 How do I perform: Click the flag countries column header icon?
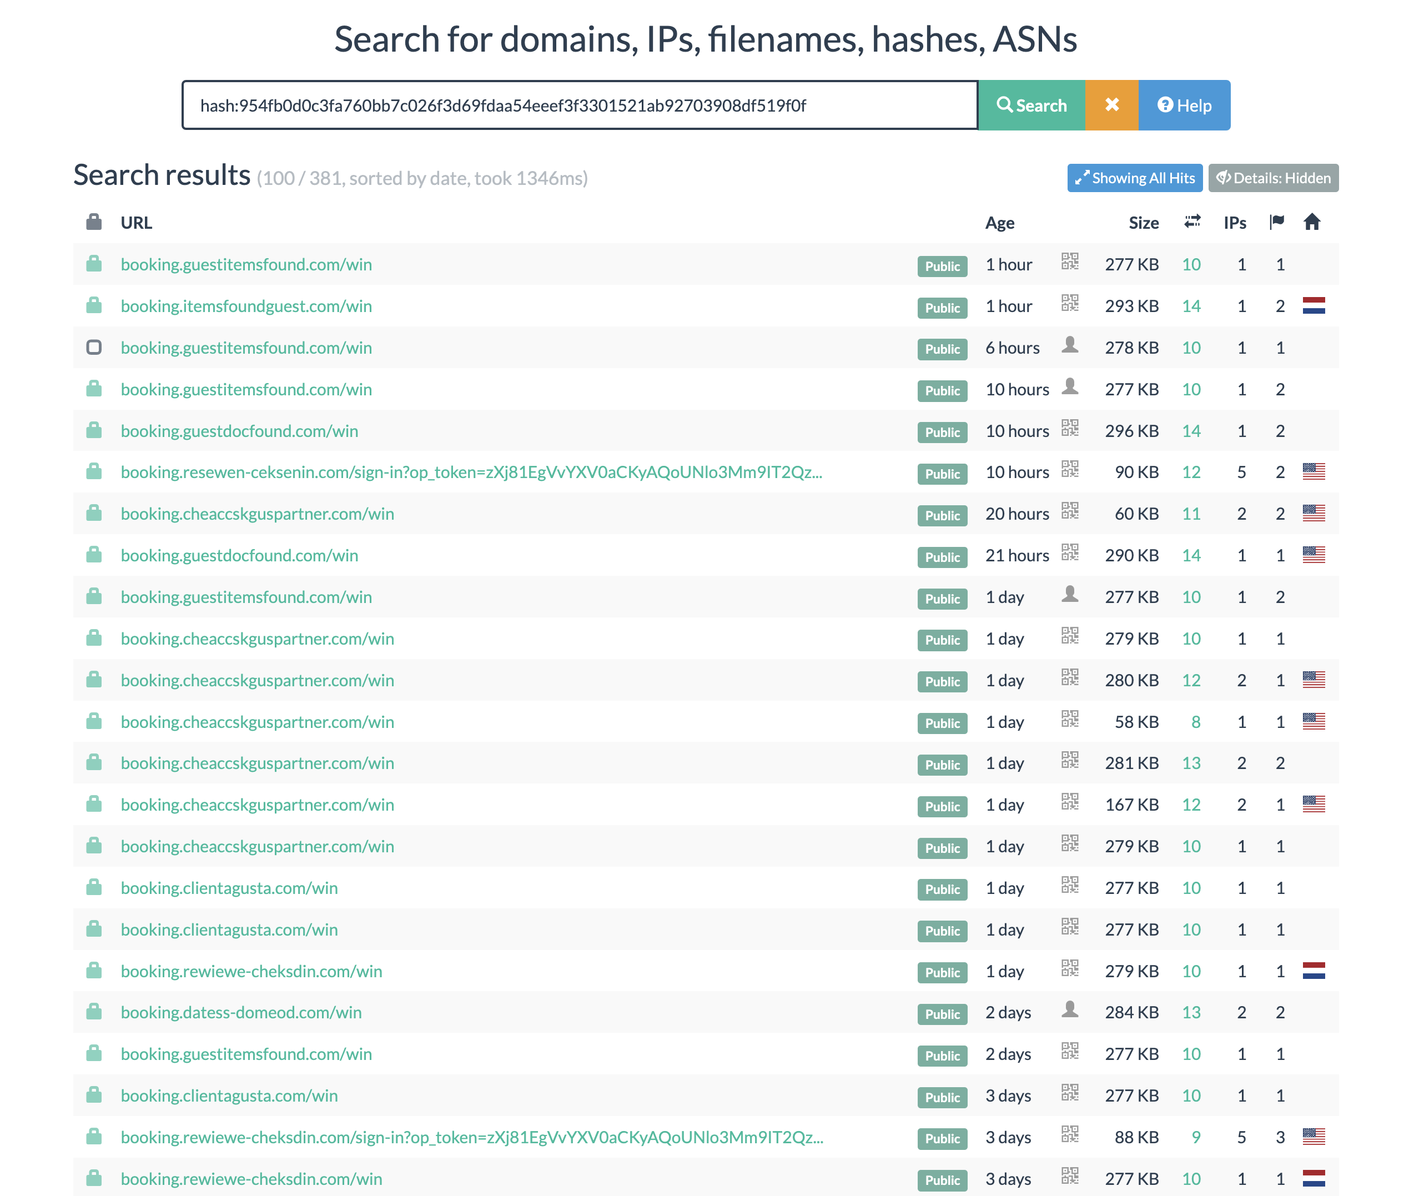(1277, 222)
